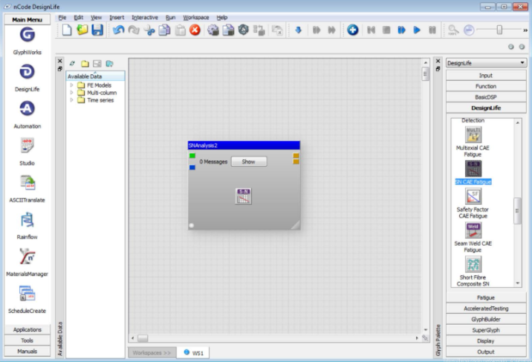Open the GlyphBuilder palette section
532x362 pixels.
tap(486, 319)
